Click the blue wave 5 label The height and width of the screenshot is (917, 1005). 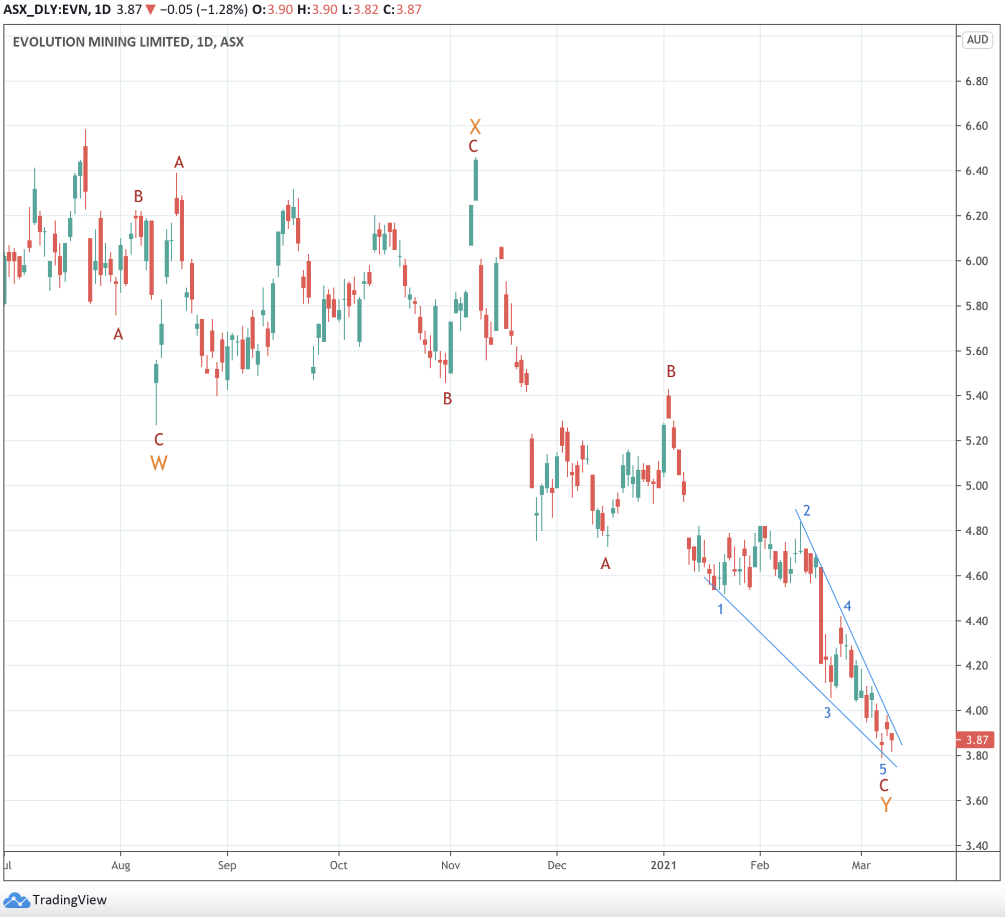(883, 769)
